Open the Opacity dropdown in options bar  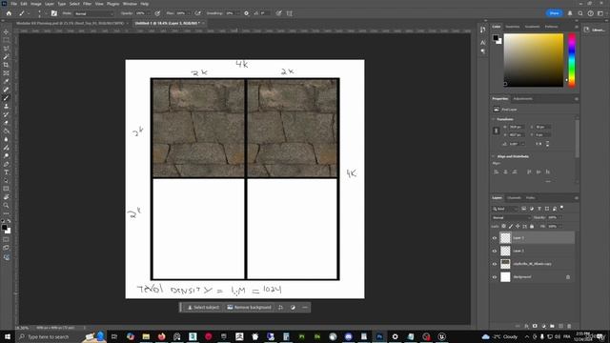148,13
